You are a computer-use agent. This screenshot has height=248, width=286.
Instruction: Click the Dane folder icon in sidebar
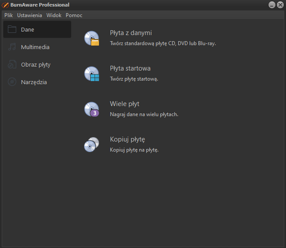click(x=12, y=29)
